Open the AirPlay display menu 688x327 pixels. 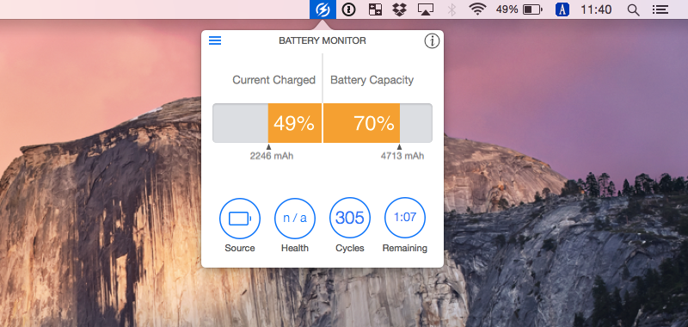click(425, 9)
